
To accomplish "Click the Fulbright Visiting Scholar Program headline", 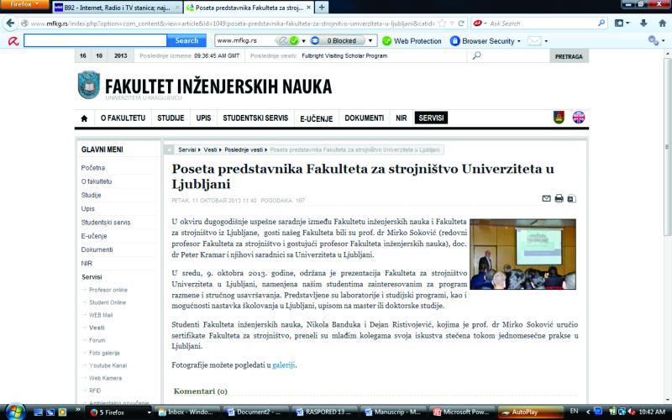I will [x=344, y=55].
